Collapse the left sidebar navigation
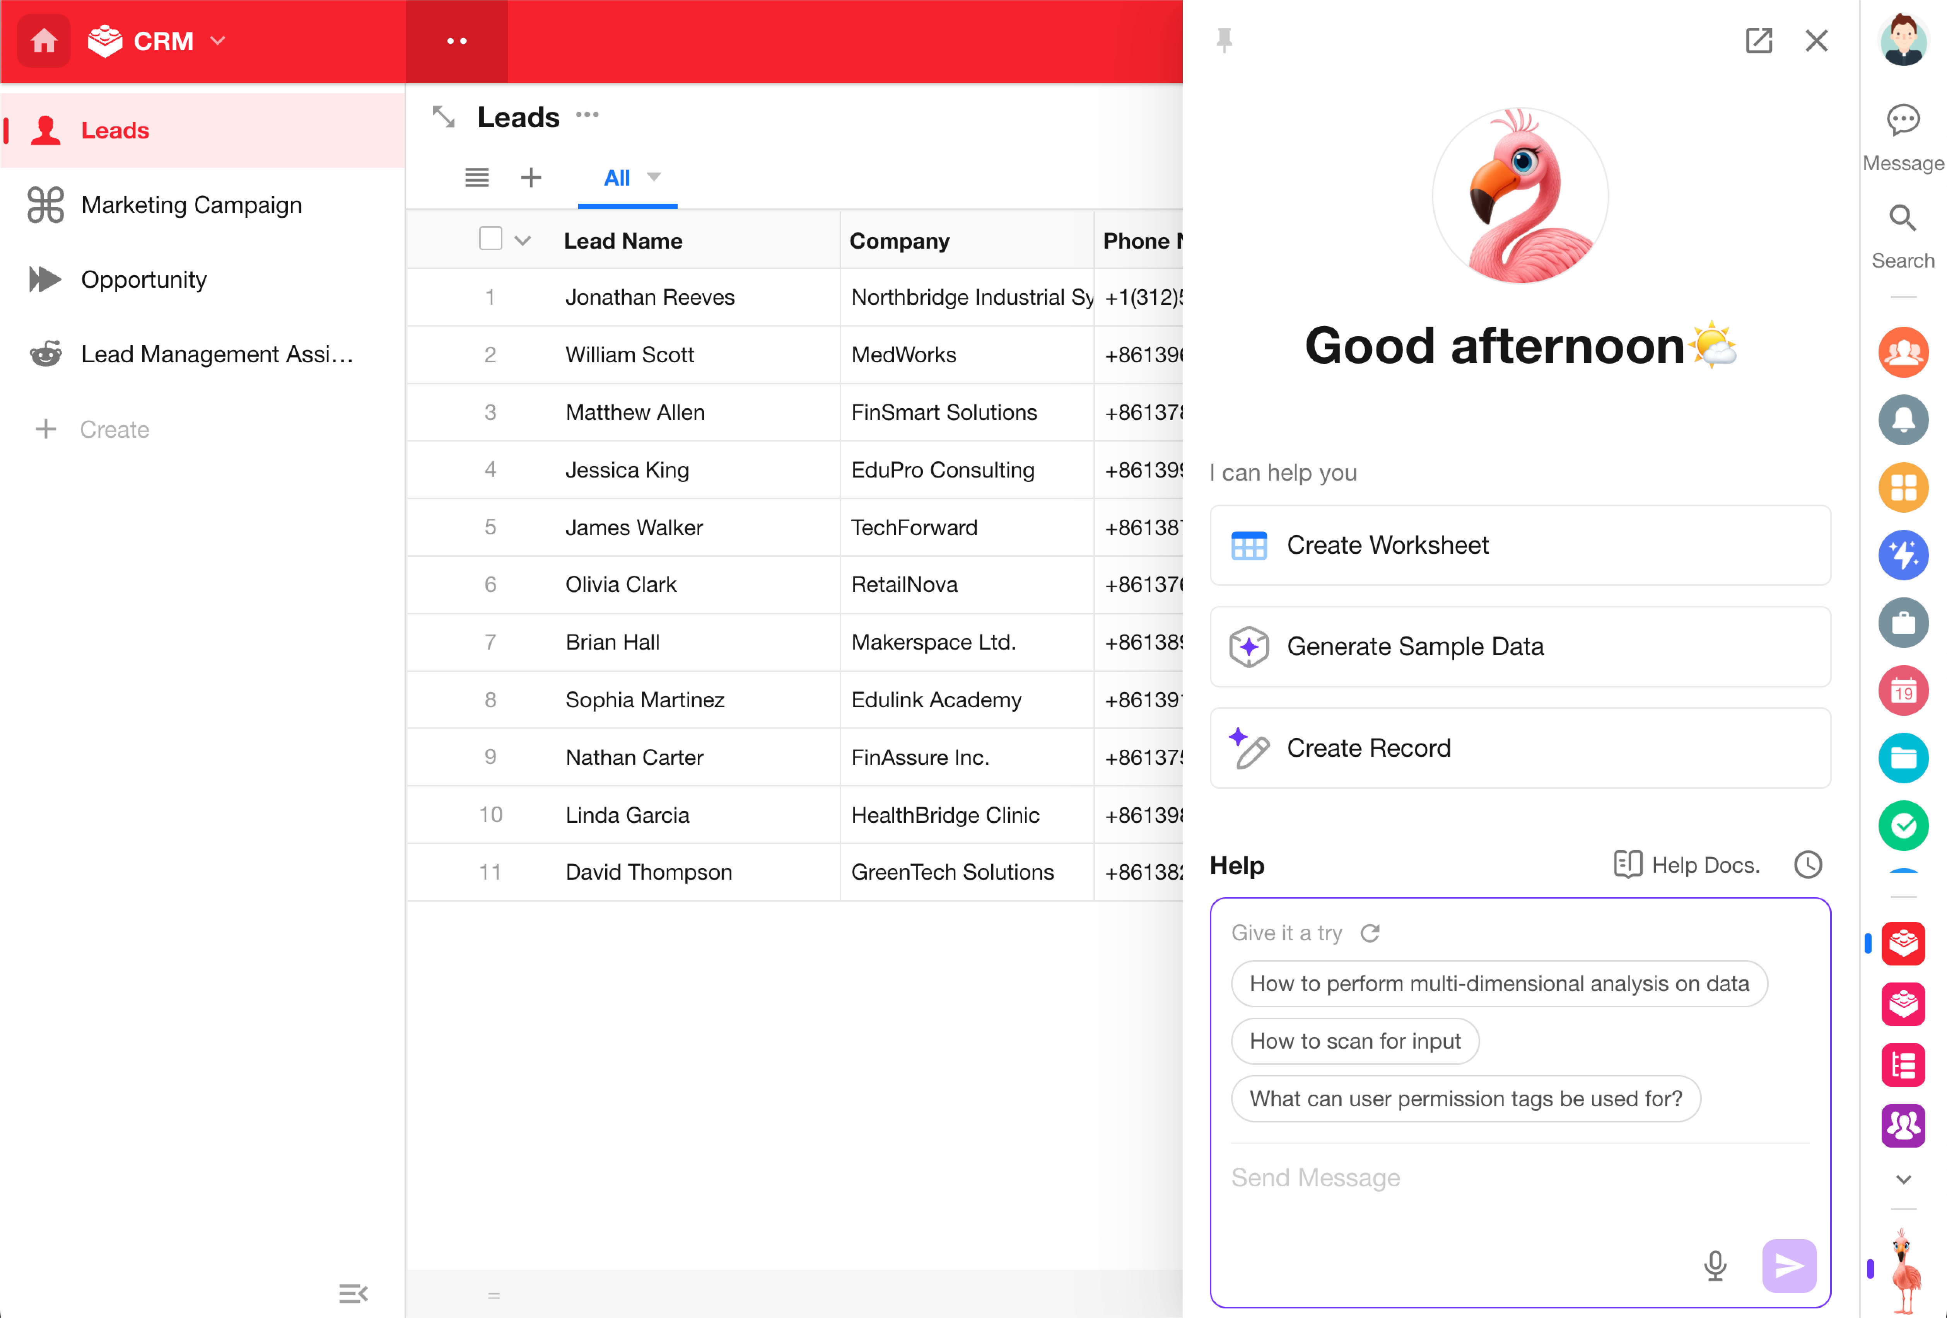The image size is (1947, 1327). tap(353, 1293)
